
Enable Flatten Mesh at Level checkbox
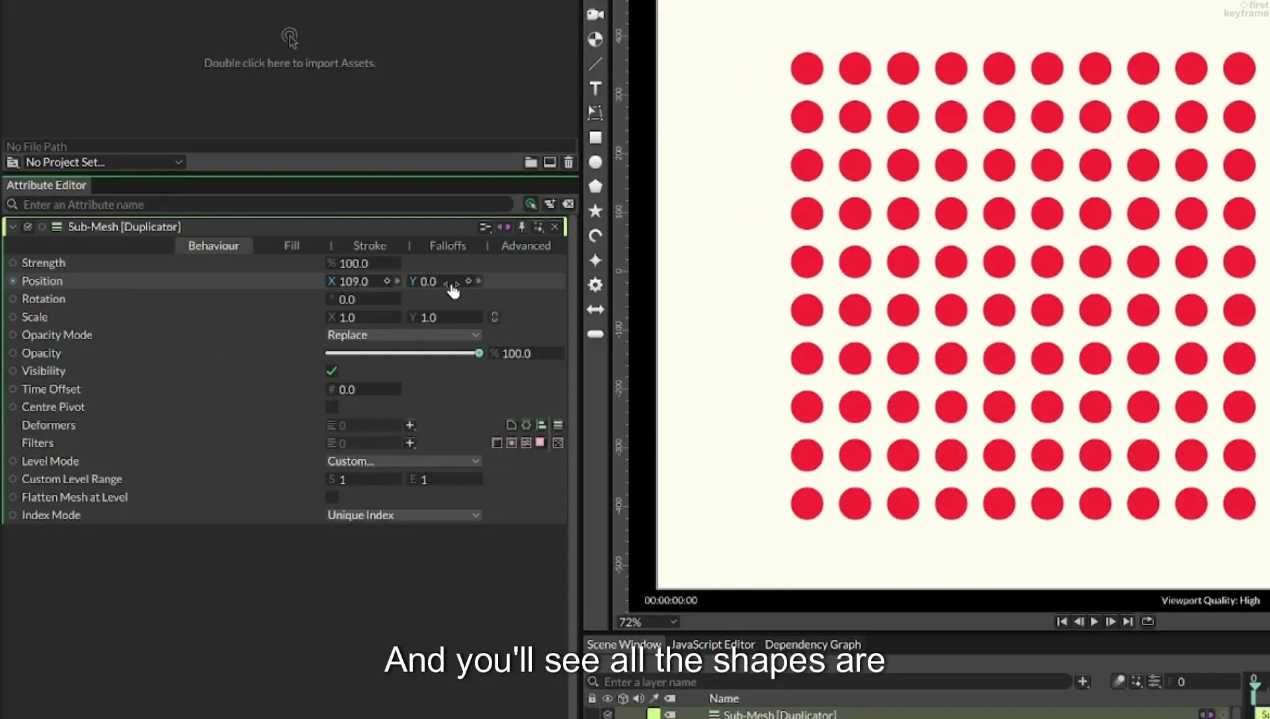(x=331, y=497)
